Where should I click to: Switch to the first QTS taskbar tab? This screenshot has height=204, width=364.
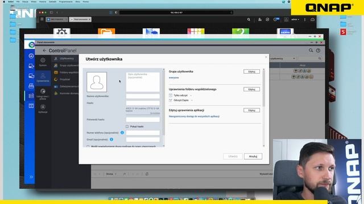(57, 19)
